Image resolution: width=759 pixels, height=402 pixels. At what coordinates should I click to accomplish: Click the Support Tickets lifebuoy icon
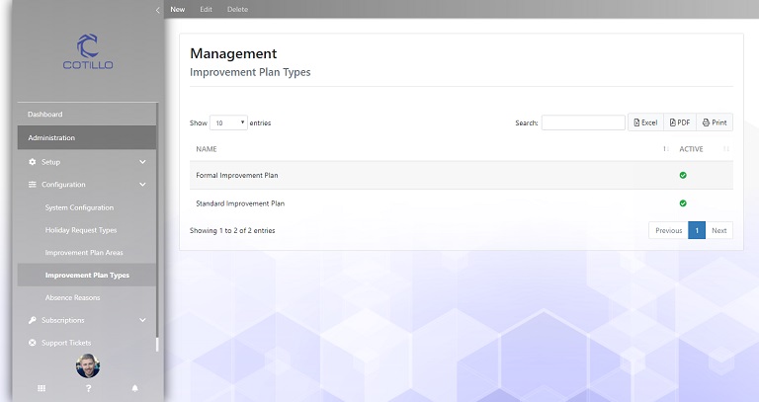(x=32, y=343)
